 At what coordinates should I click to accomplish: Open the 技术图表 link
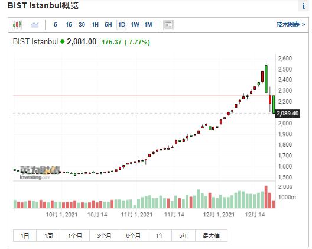tap(291, 25)
